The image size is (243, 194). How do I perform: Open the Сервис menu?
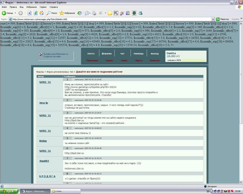[x=43, y=7]
